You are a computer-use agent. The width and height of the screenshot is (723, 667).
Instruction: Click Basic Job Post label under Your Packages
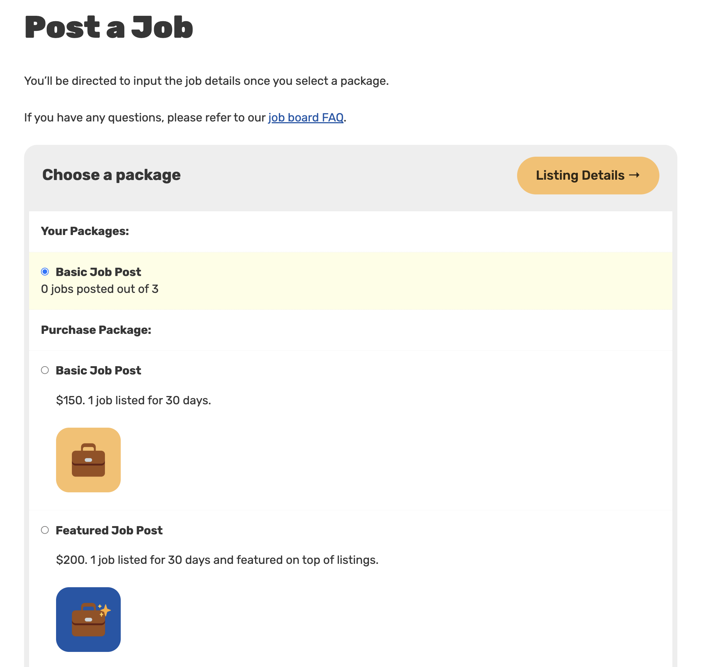click(x=98, y=272)
